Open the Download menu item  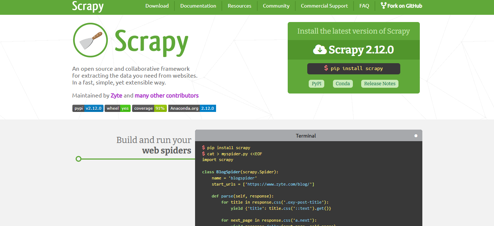[157, 6]
